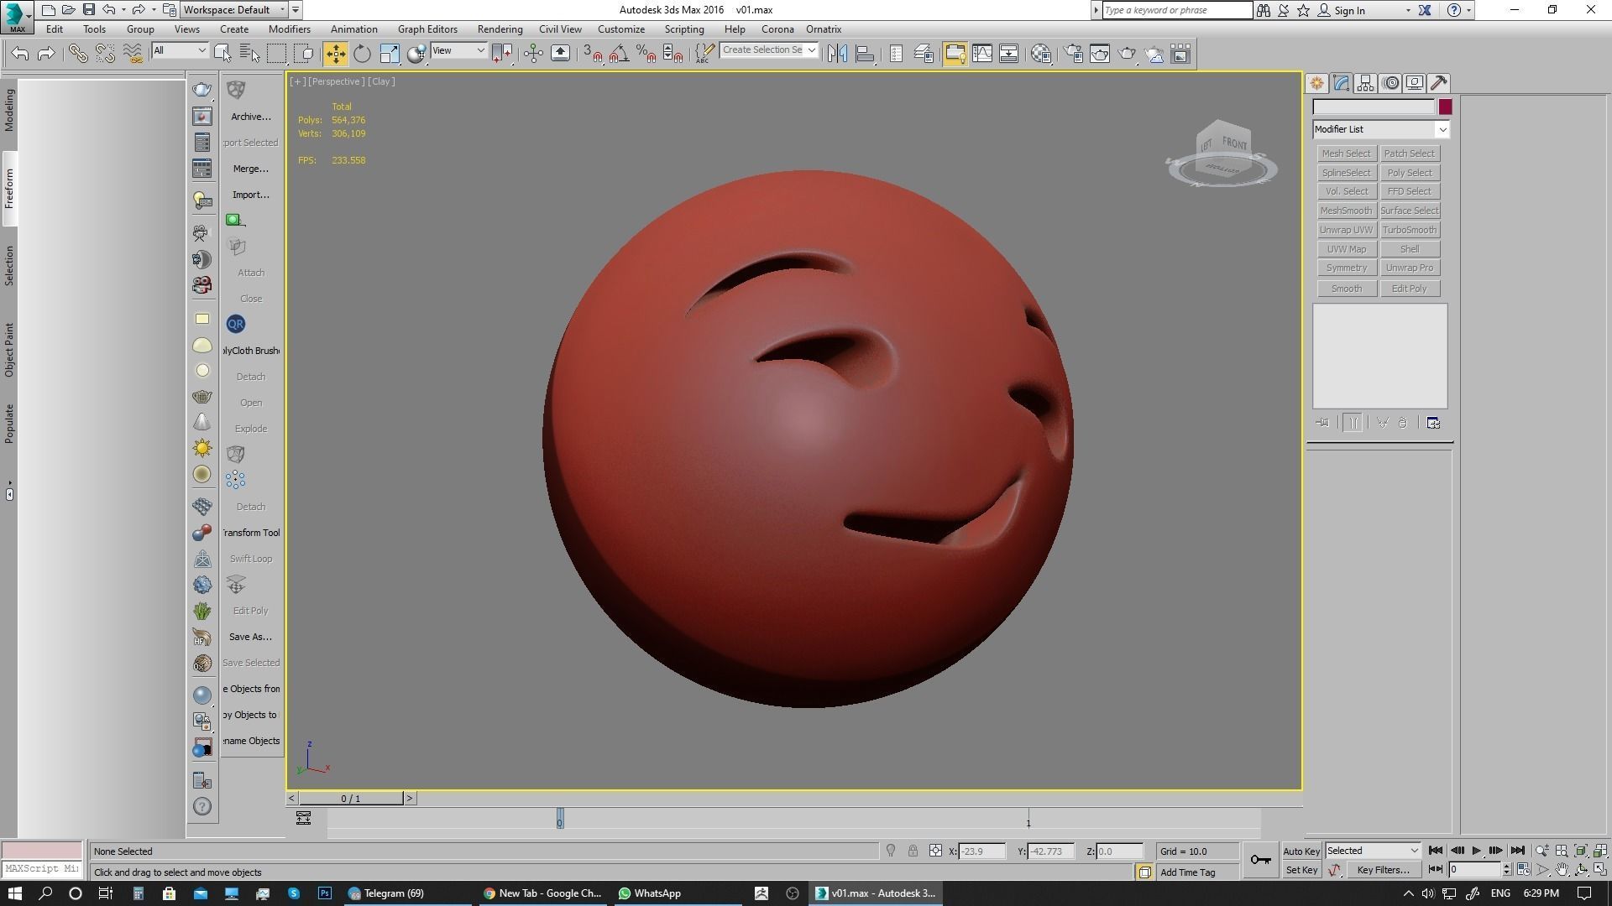Toggle the Percent Snap button
This screenshot has width=1612, height=906.
646,54
